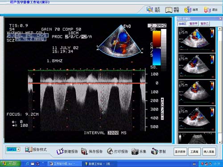Open 报告样式 report style
The image size is (223, 167).
(36, 150)
